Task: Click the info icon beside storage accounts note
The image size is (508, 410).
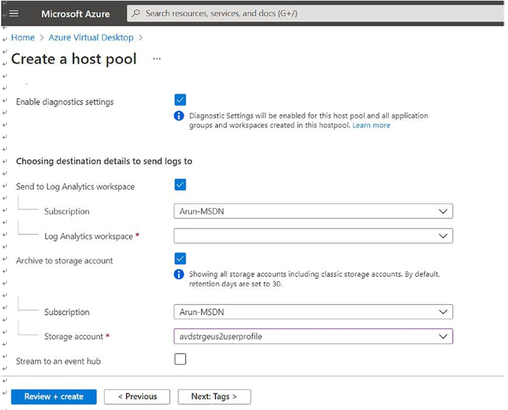Action: click(179, 274)
